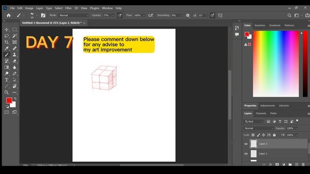Click the hue slider strip in Color panel
This screenshot has height=174, width=310.
[x=305, y=64]
